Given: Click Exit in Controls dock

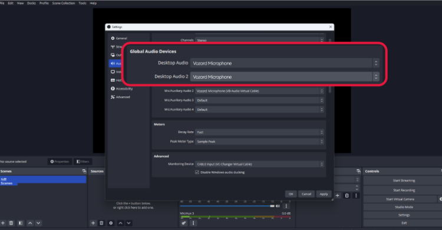Looking at the screenshot, I should (404, 223).
